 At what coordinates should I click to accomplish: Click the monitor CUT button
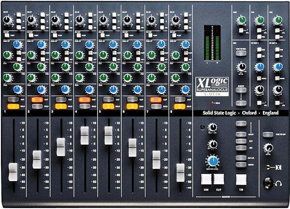coord(219,179)
